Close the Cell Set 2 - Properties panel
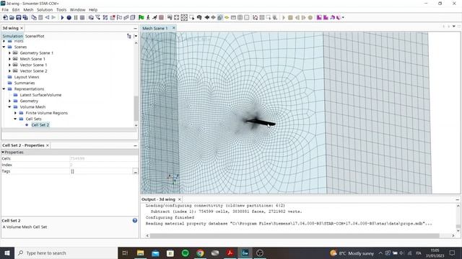Screen dimensions: 462x259 [48, 145]
